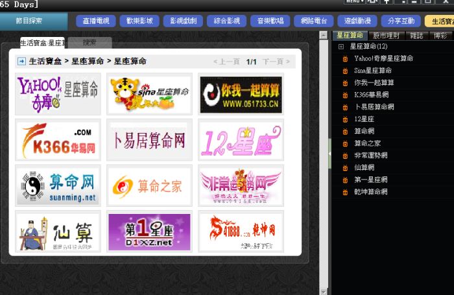Select Yahoo!奇摩星座算命 in the list
Screen dimensions: 454x295
pos(384,58)
